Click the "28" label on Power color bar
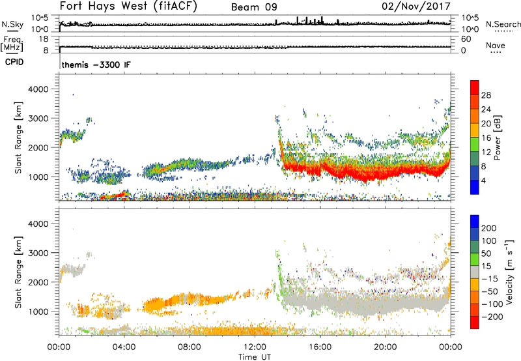Screen dimensions: 521x361 [x=486, y=95]
